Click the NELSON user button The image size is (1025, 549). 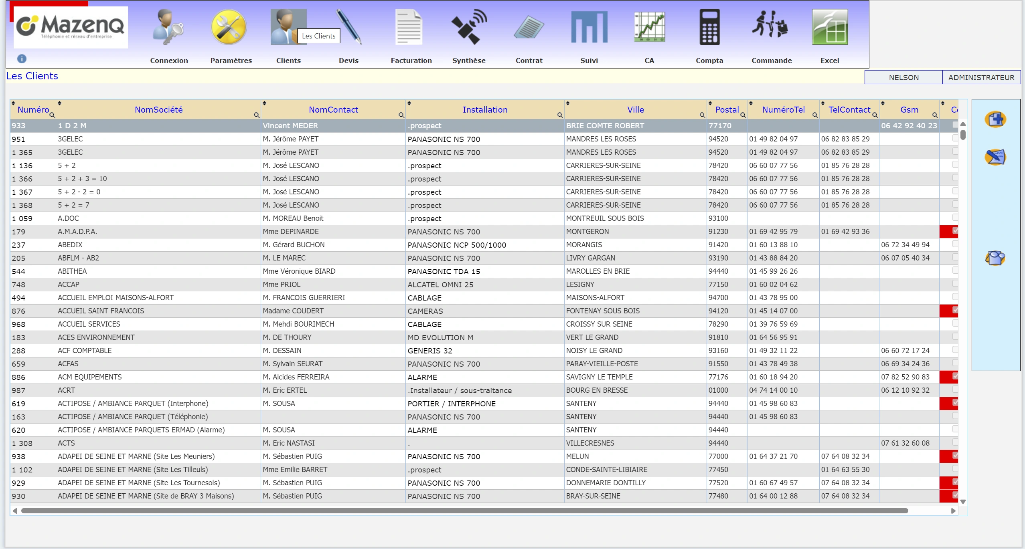[903, 77]
